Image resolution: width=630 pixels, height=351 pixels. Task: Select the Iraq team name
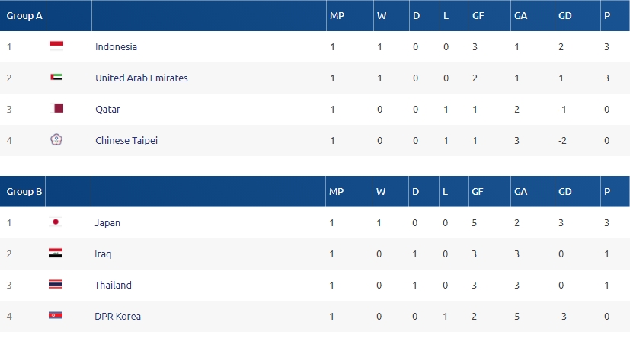(104, 254)
